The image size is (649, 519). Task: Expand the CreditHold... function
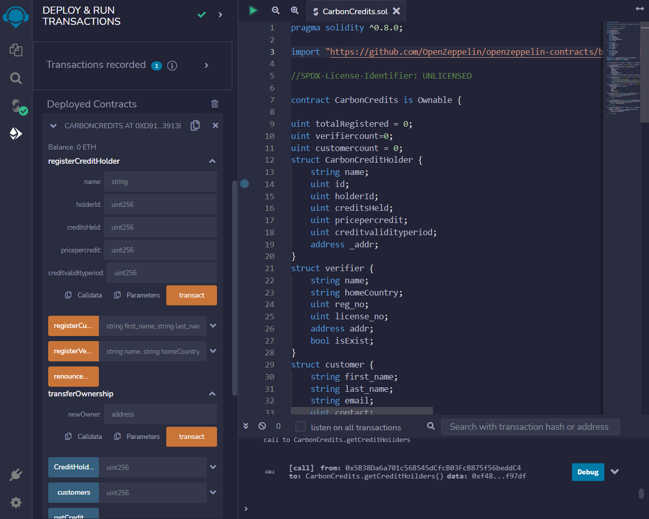(x=213, y=467)
